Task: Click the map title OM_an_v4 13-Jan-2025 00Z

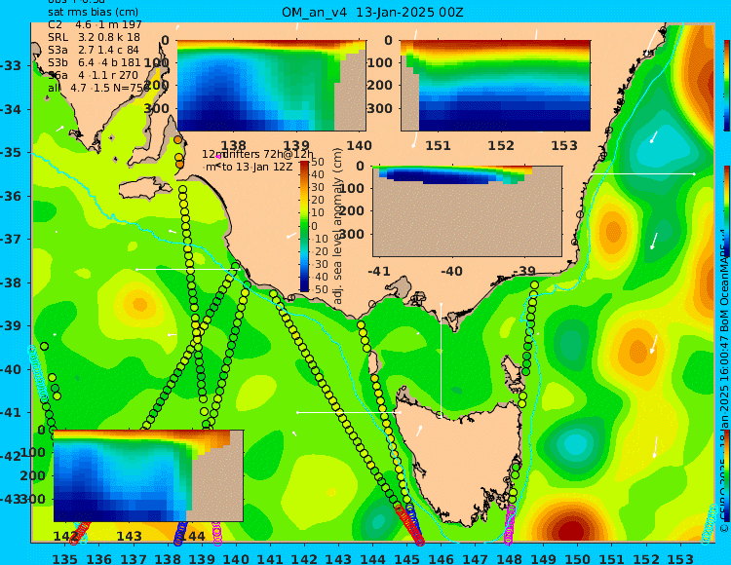Action: (x=372, y=12)
